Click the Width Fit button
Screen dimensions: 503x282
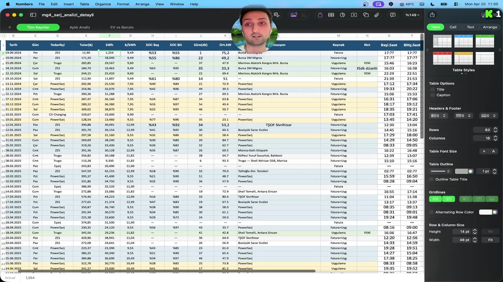tap(490, 240)
